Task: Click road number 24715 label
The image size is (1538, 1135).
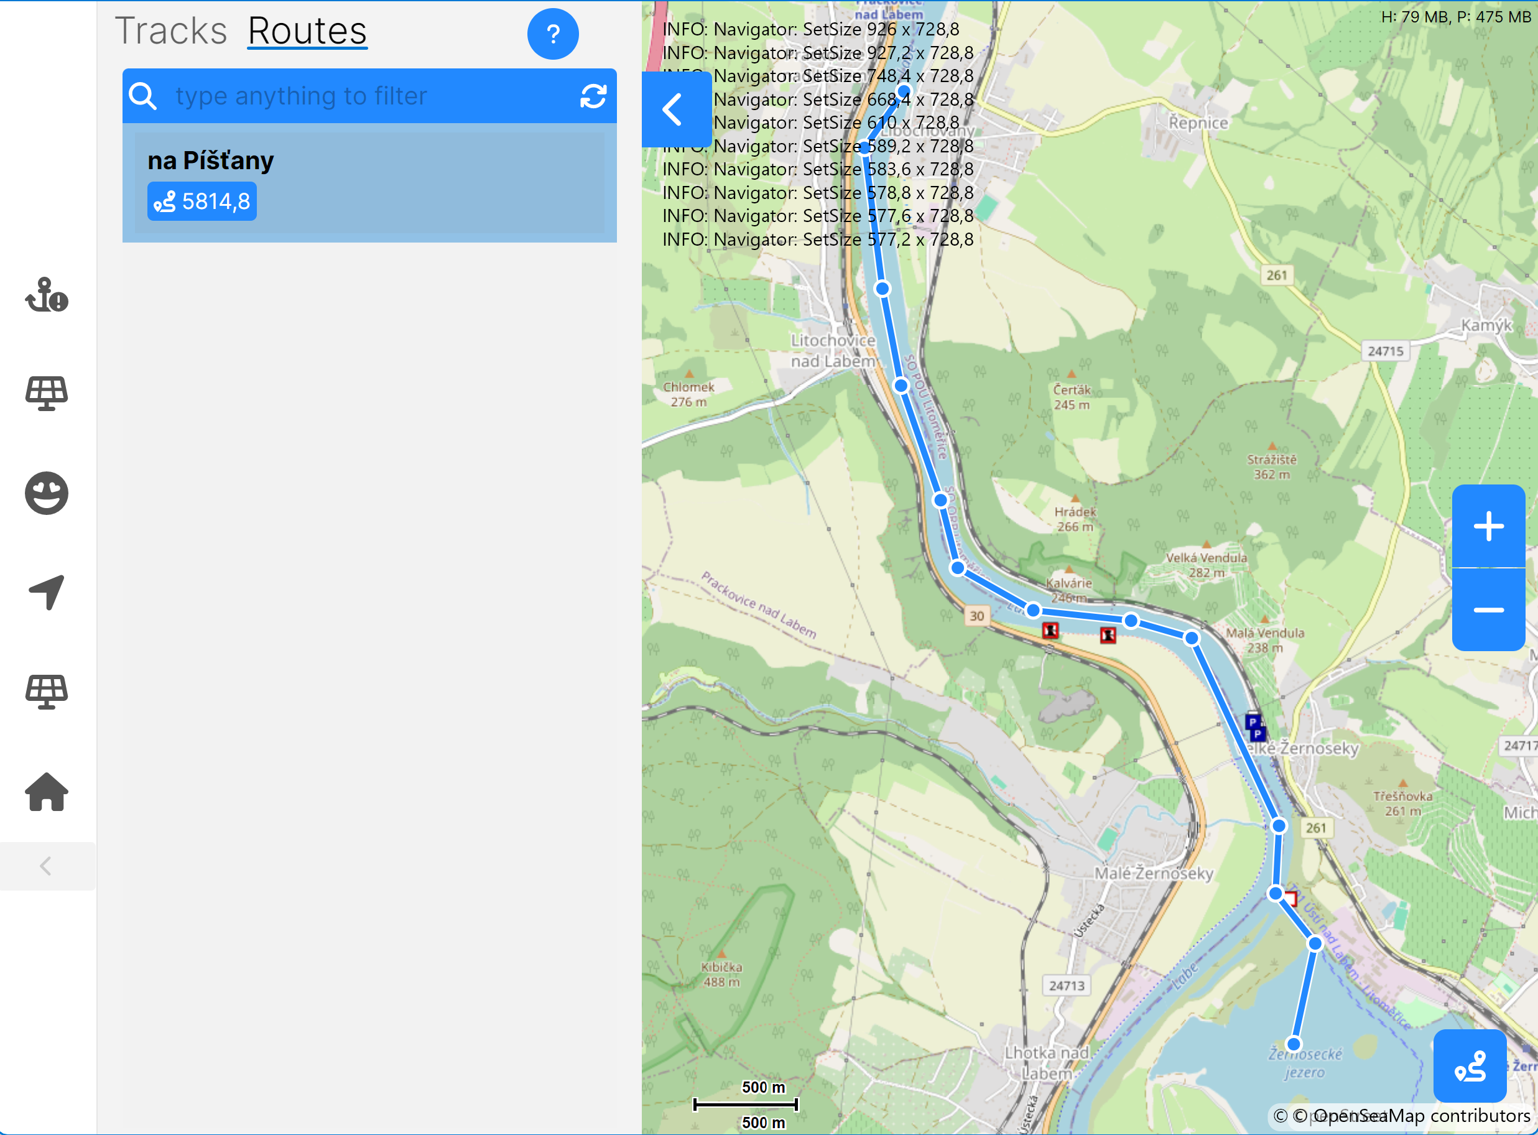Action: (x=1386, y=351)
